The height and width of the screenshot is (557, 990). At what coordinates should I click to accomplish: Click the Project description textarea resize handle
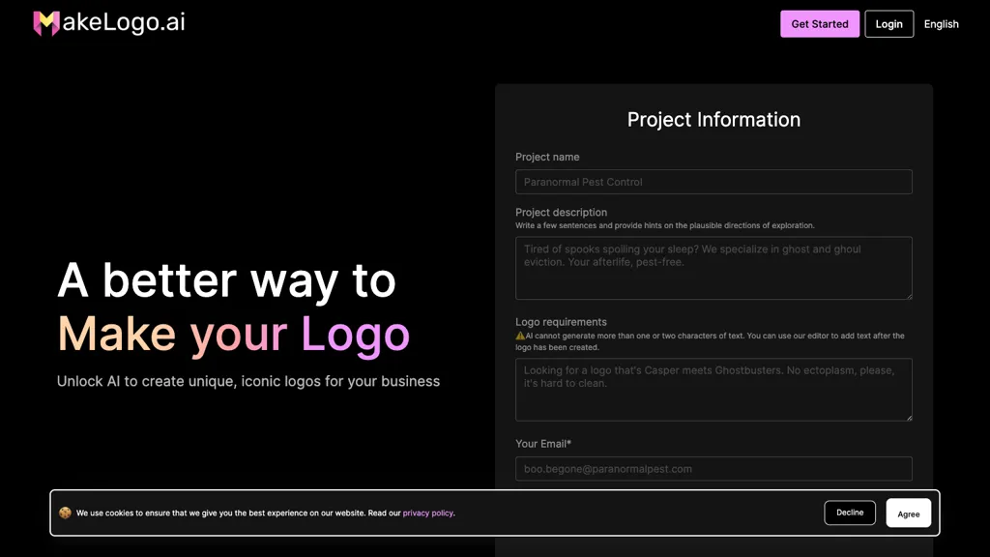(909, 296)
